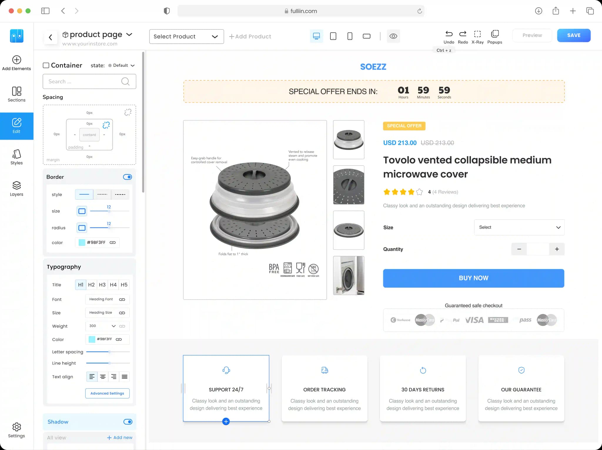Click Add Product link
The height and width of the screenshot is (450, 602).
pos(250,36)
